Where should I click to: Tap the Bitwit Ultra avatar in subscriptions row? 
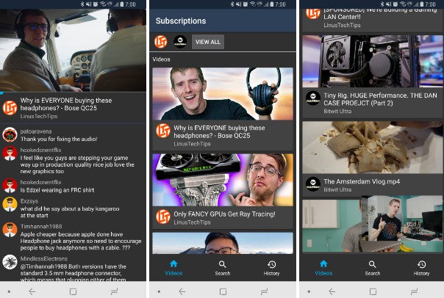click(180, 42)
